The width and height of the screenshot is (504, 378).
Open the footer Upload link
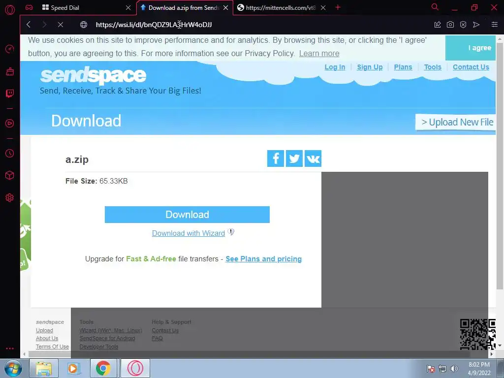44,330
